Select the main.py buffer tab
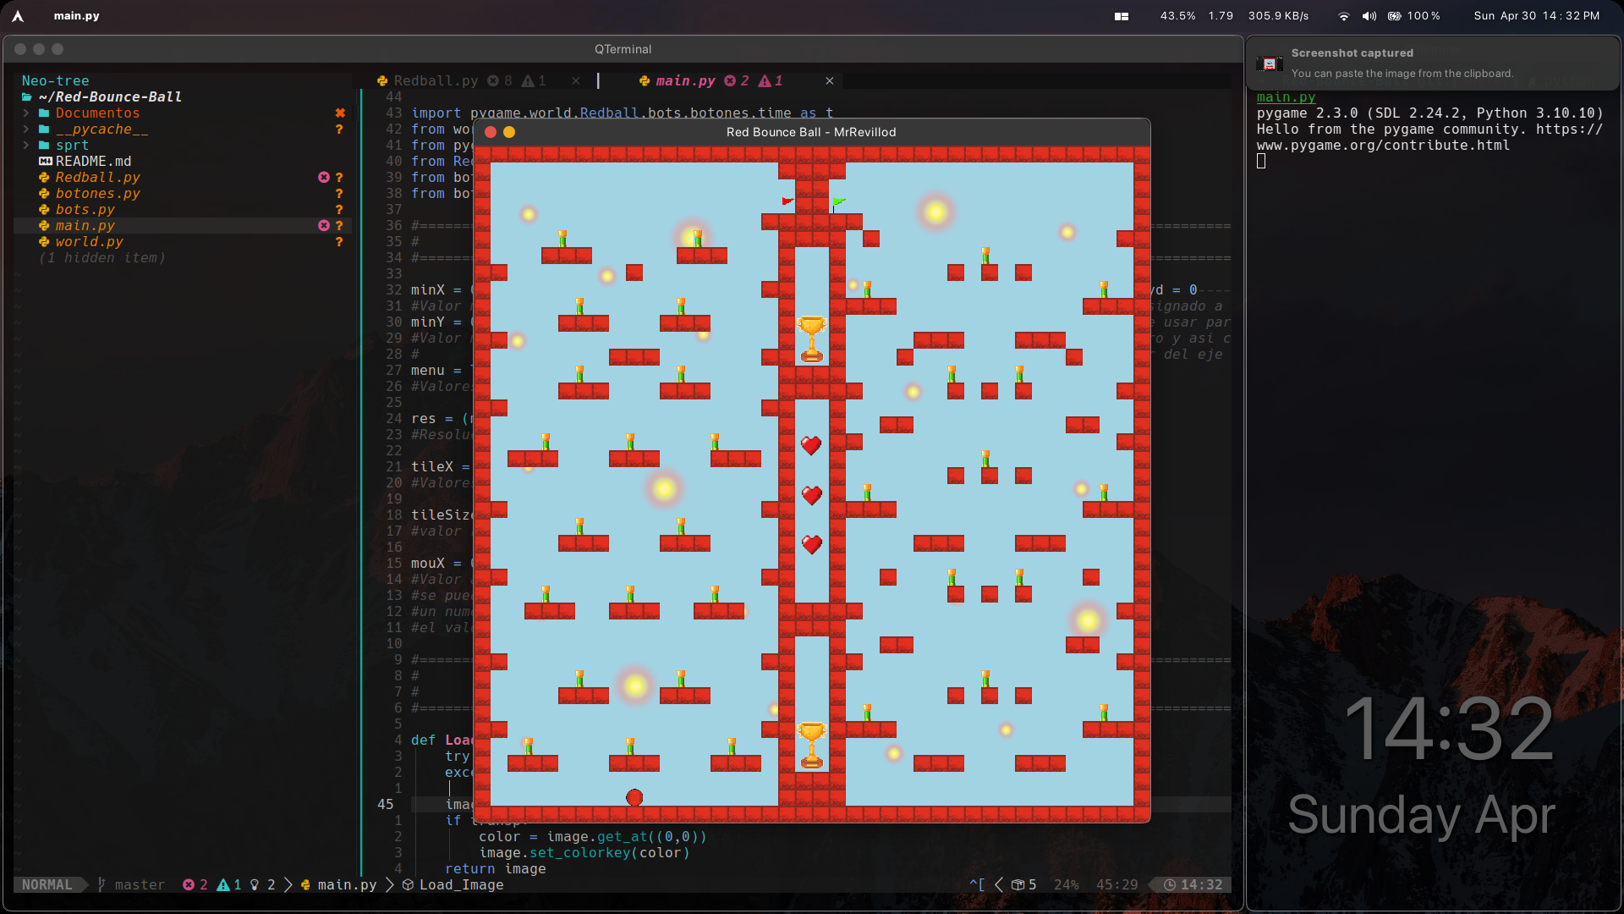The width and height of the screenshot is (1624, 914). pyautogui.click(x=685, y=80)
